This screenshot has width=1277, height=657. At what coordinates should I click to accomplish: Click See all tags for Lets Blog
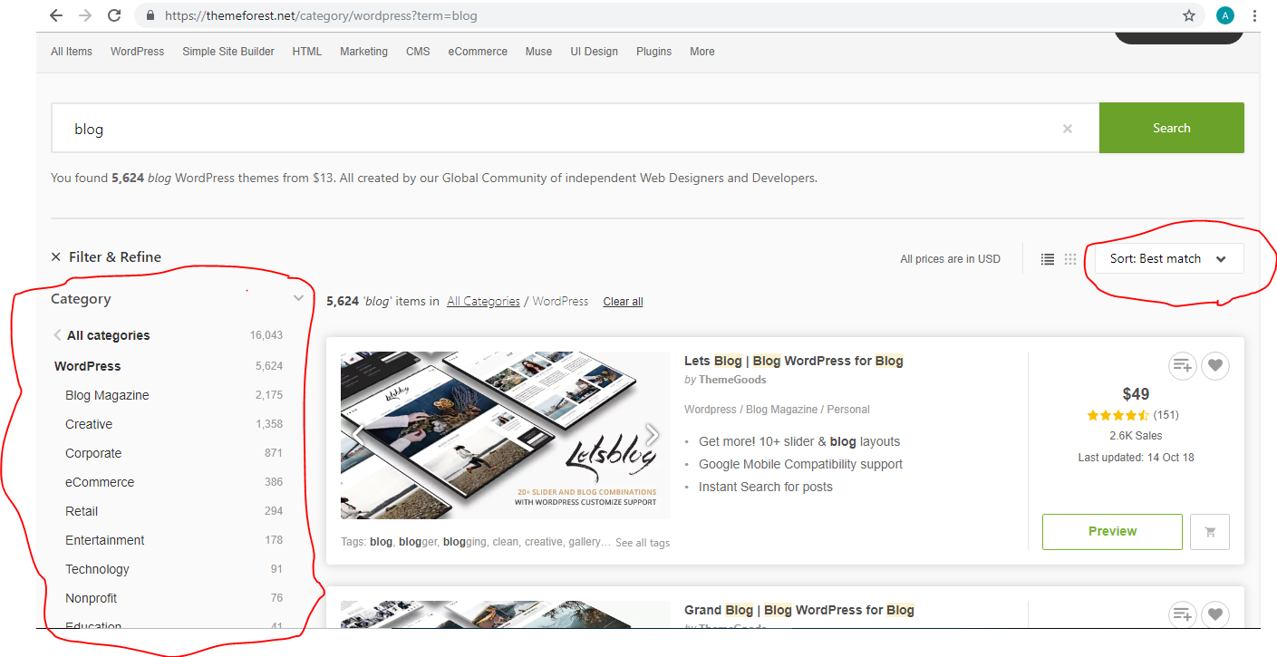click(x=643, y=543)
